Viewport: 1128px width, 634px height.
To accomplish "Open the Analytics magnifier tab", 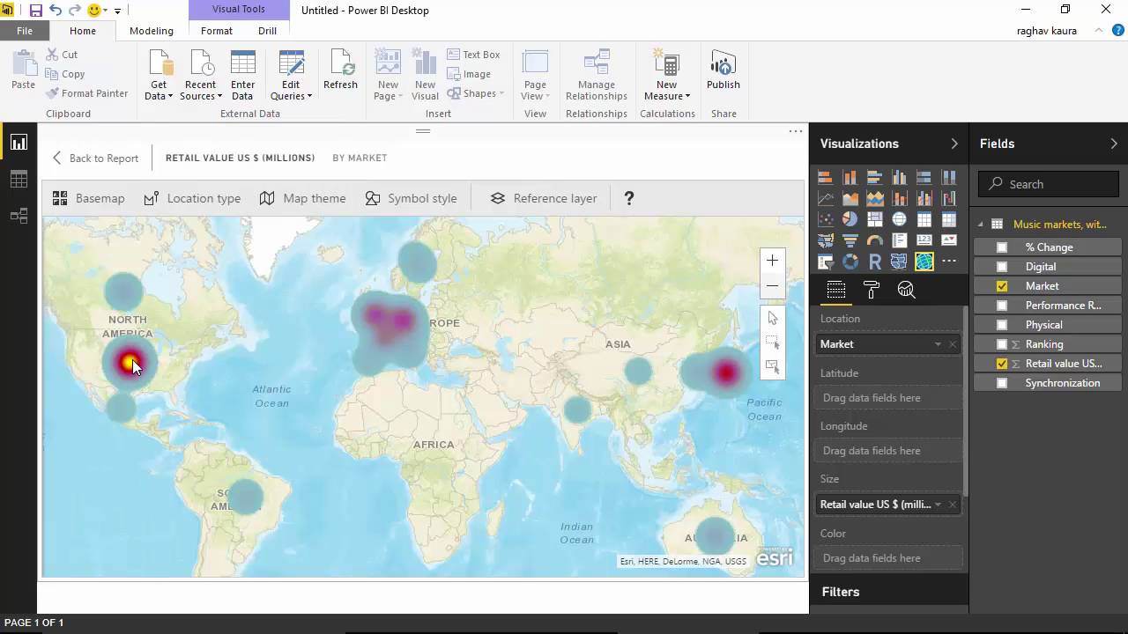I will (906, 290).
